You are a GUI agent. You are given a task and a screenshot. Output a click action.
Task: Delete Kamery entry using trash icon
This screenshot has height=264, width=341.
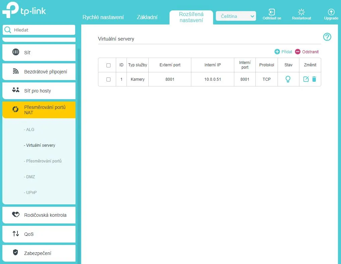314,79
